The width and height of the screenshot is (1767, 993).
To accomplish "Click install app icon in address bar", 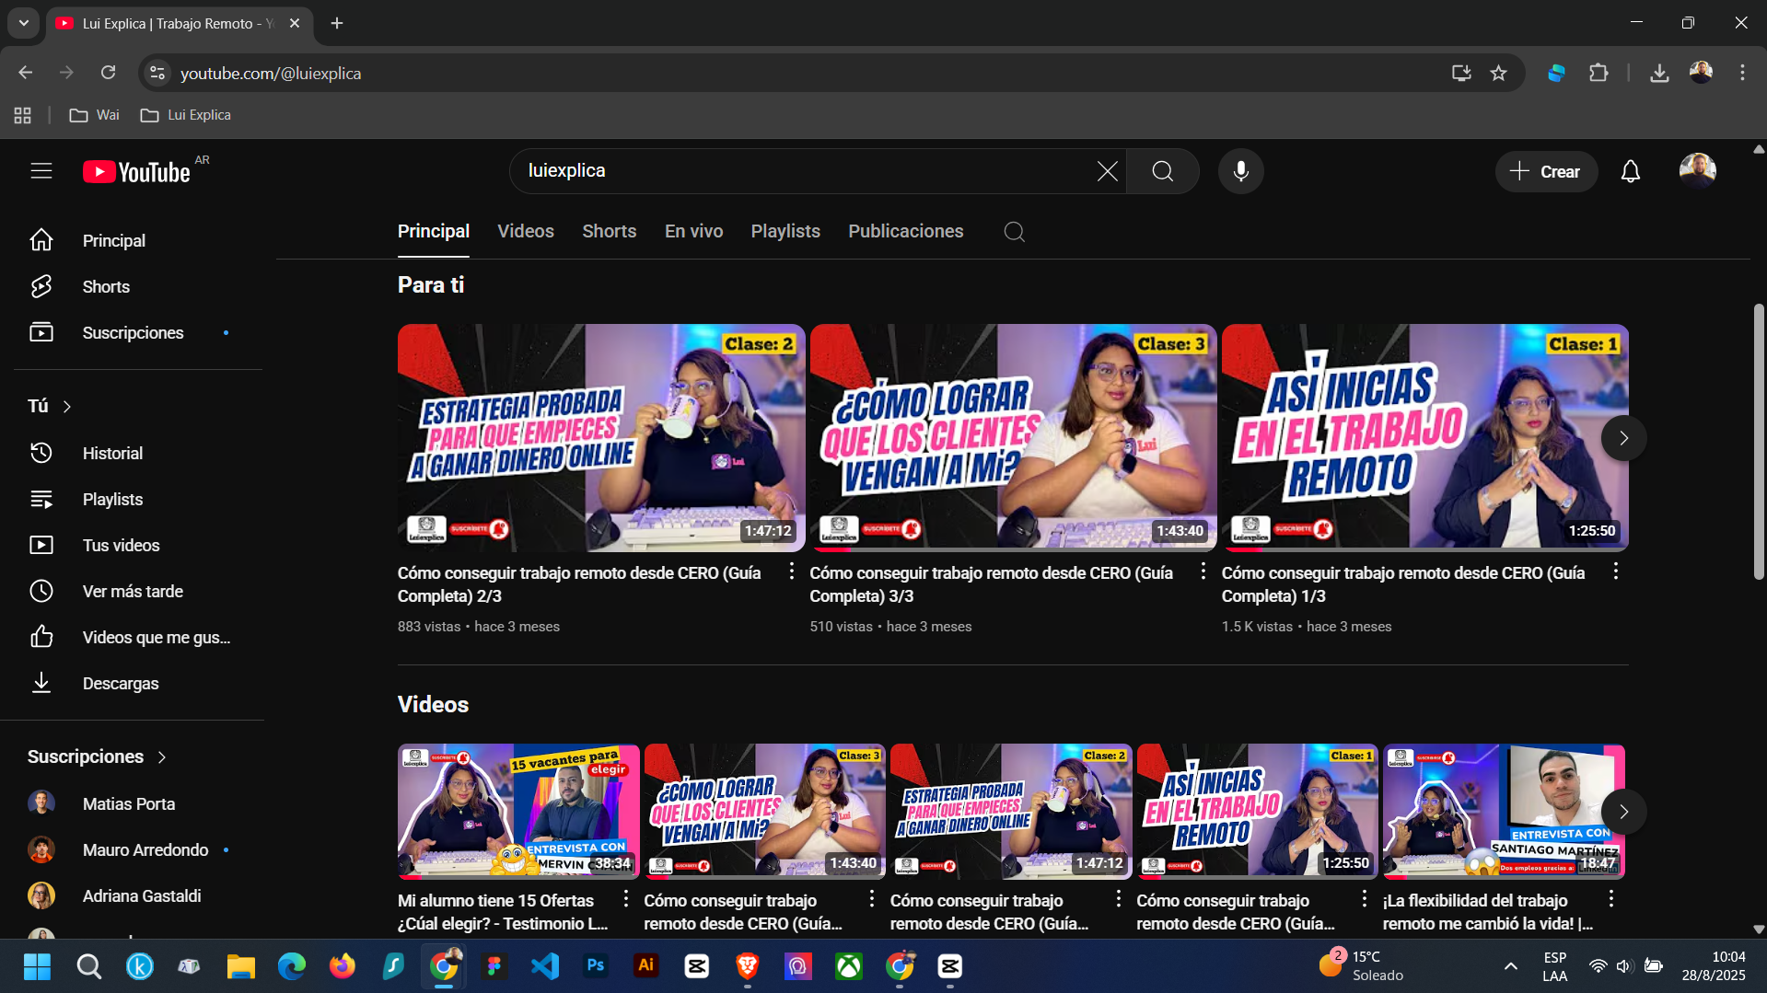I will (1460, 73).
